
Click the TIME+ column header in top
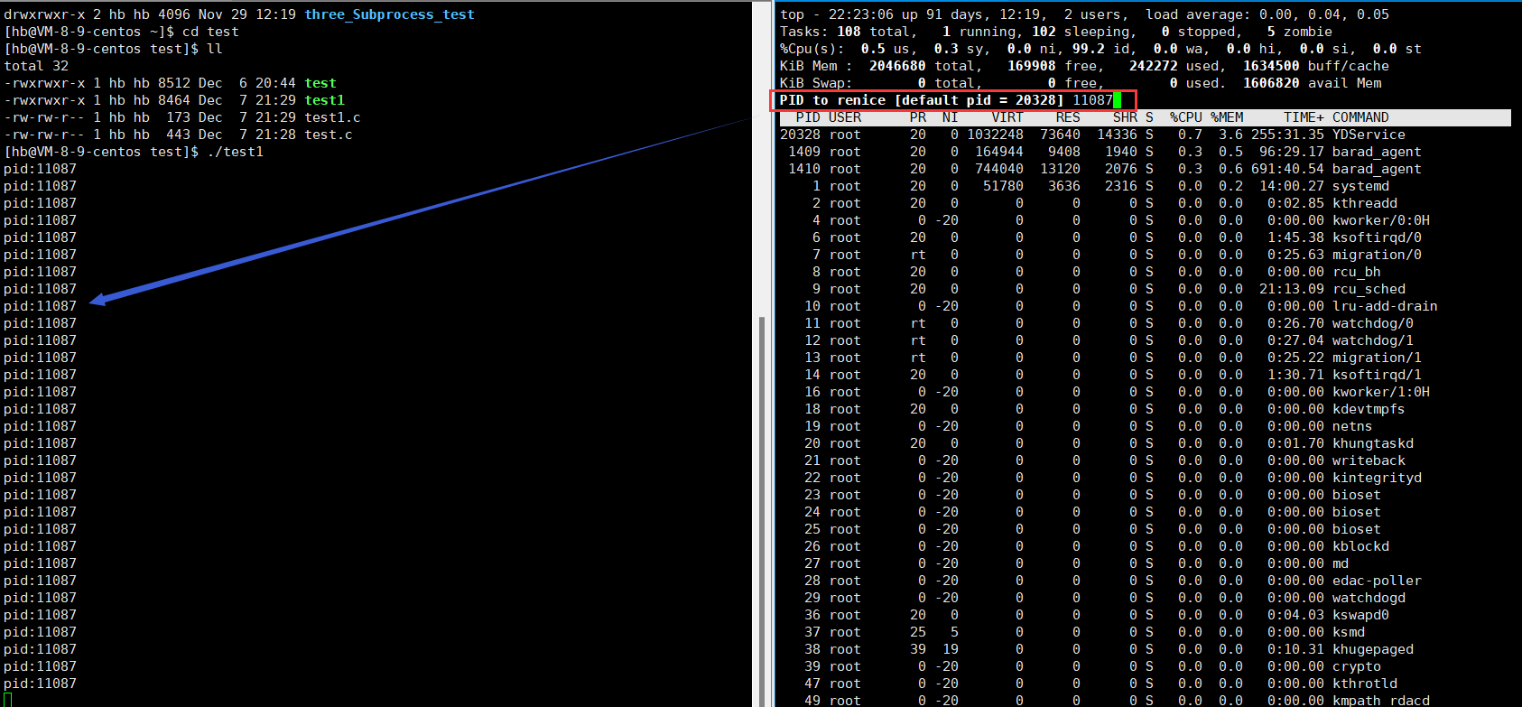point(1304,117)
